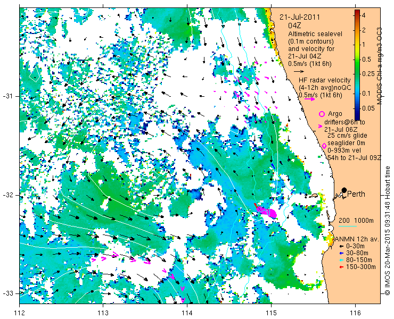
Task: Click the 'ANMN 12h av.' legend heading
Action: point(356,239)
